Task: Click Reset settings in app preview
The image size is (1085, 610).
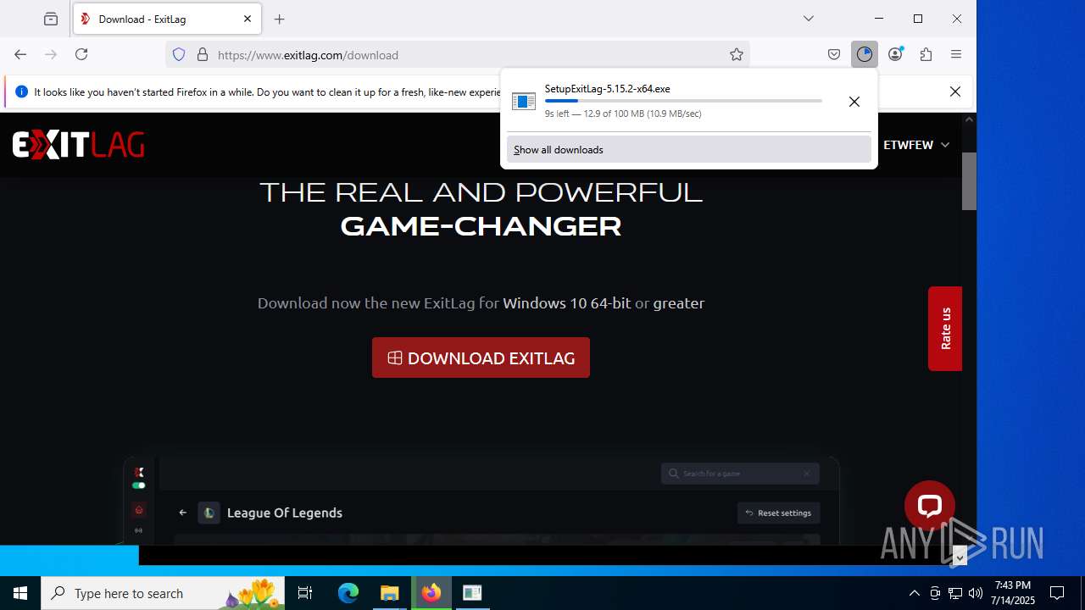Action: coord(778,513)
